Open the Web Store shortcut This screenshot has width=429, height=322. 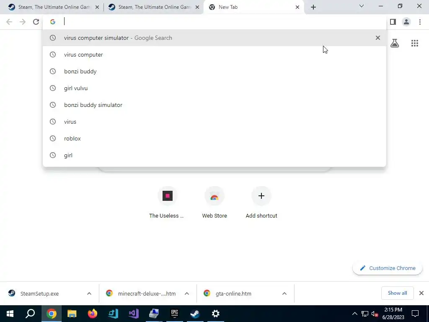point(214,203)
